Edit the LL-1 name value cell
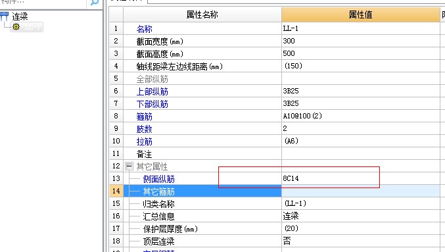445x252 pixels. [x=360, y=28]
